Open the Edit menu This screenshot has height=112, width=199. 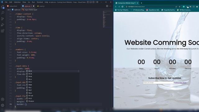click(x=11, y=2)
